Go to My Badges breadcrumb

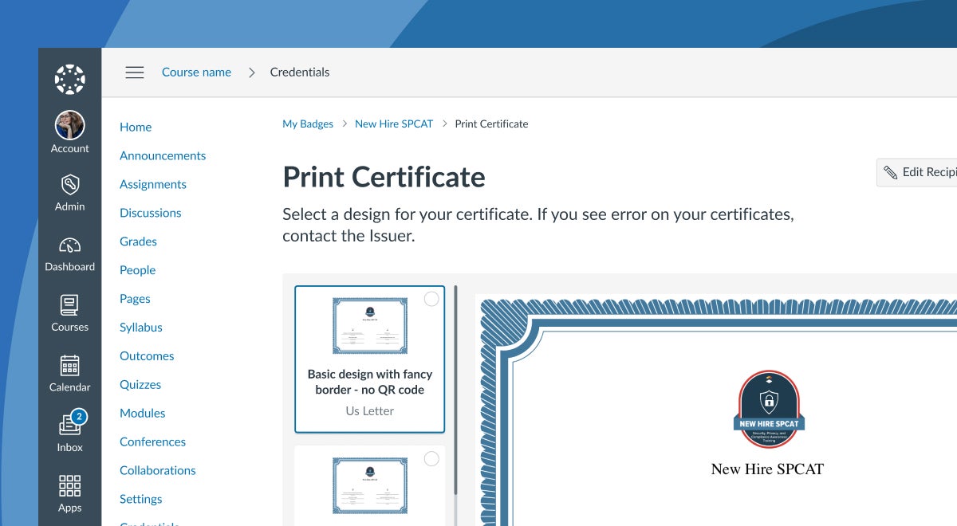pyautogui.click(x=308, y=124)
